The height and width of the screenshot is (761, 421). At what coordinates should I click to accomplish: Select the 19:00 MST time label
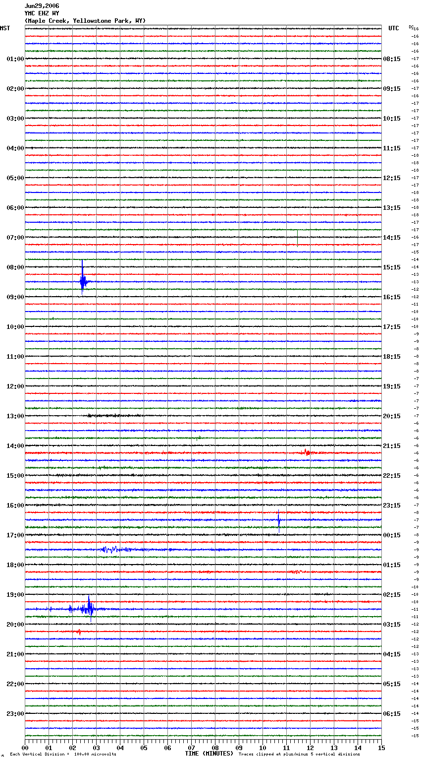(15, 595)
